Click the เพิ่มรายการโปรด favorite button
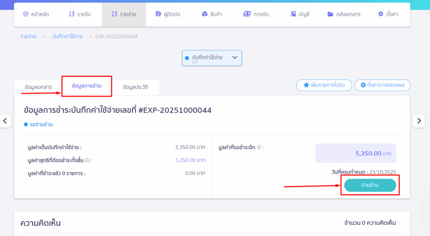This screenshot has height=236, width=430. [323, 85]
